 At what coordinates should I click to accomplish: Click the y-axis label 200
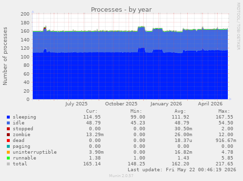25,14
